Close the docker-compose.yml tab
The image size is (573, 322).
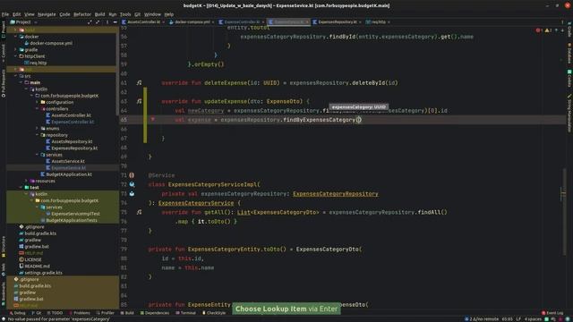[213, 22]
